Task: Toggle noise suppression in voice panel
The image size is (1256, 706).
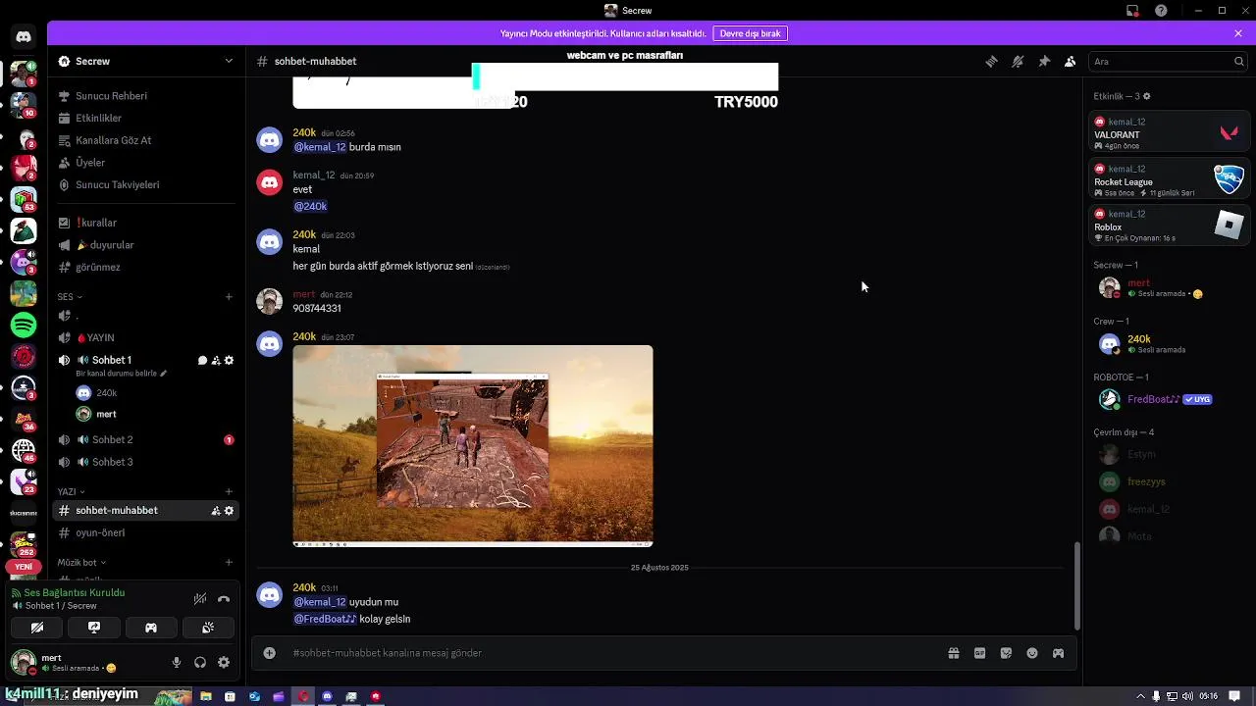Action: click(200, 598)
